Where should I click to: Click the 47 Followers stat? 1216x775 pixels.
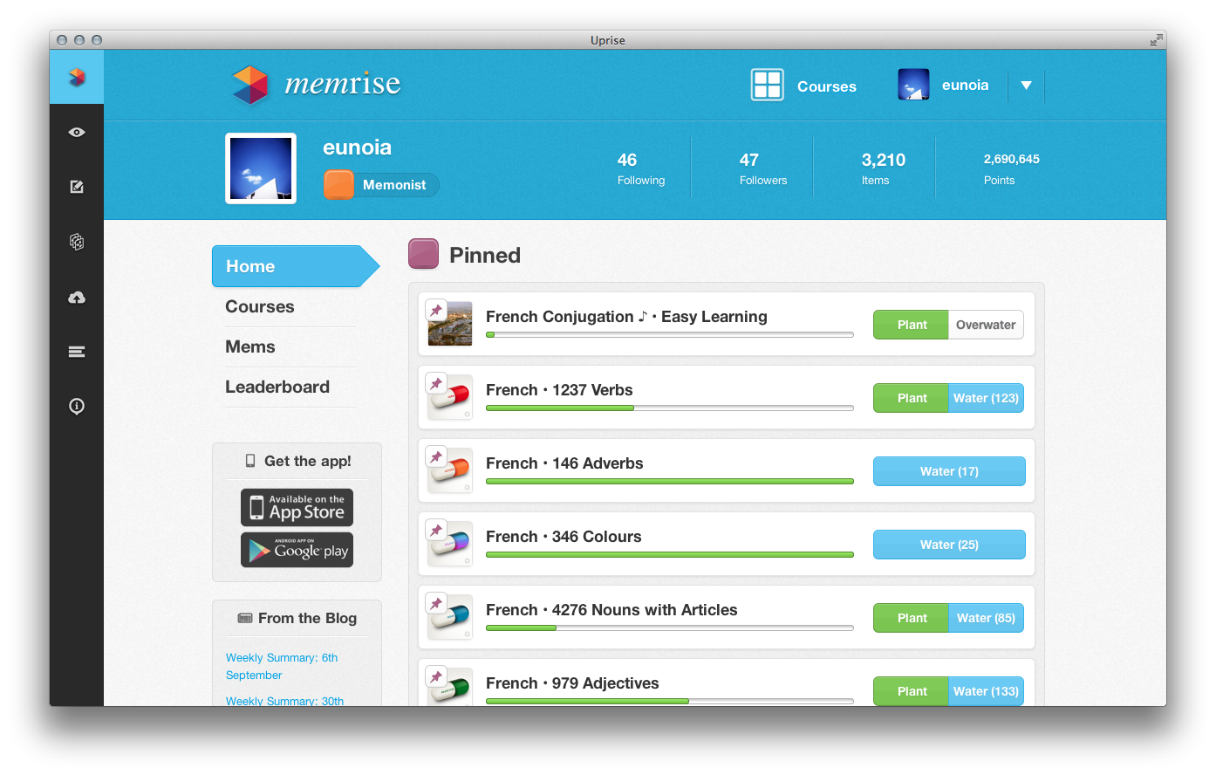point(763,168)
